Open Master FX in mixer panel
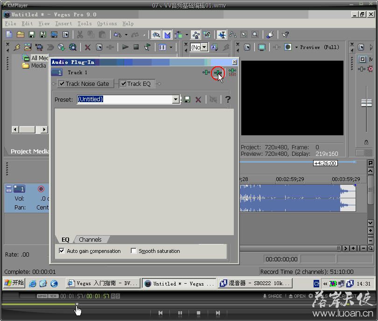 (361, 69)
